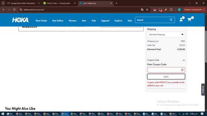Open the Car... Chrome taskbar window
Image resolution: width=207 pixels, height=116 pixels.
pos(65,114)
